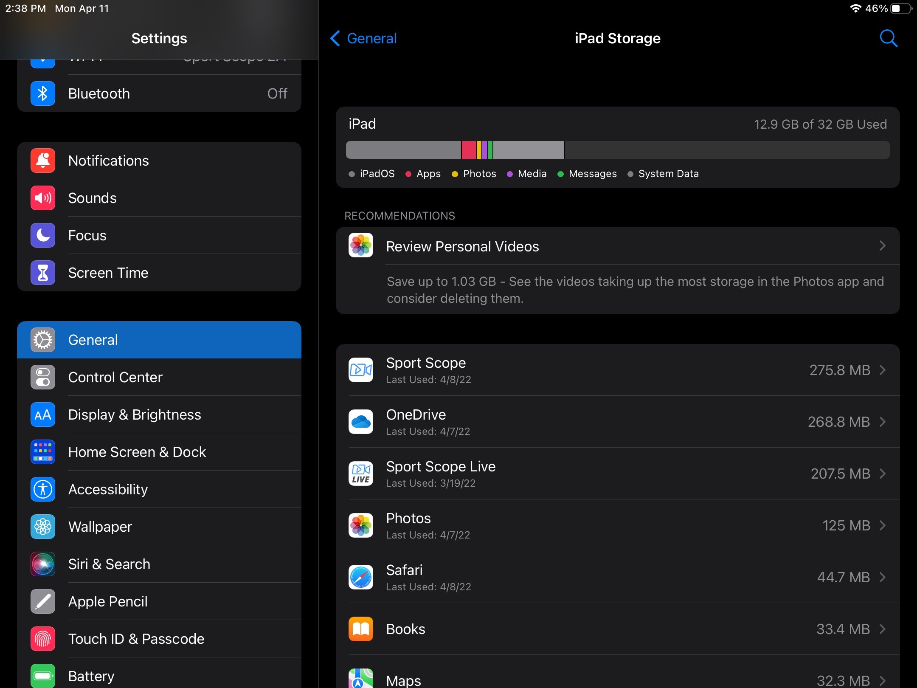
Task: Open Safari storage row chevron
Action: pos(883,577)
